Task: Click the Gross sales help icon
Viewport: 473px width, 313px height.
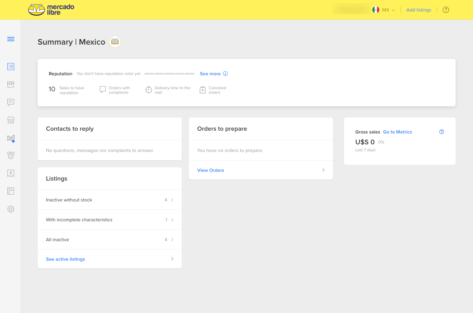Action: pos(442,132)
